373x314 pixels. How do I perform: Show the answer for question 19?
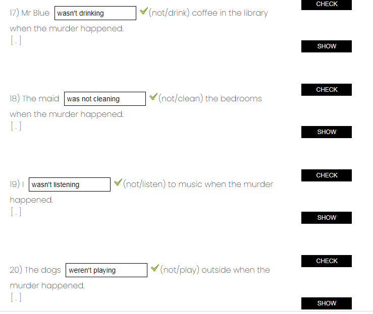click(x=327, y=218)
